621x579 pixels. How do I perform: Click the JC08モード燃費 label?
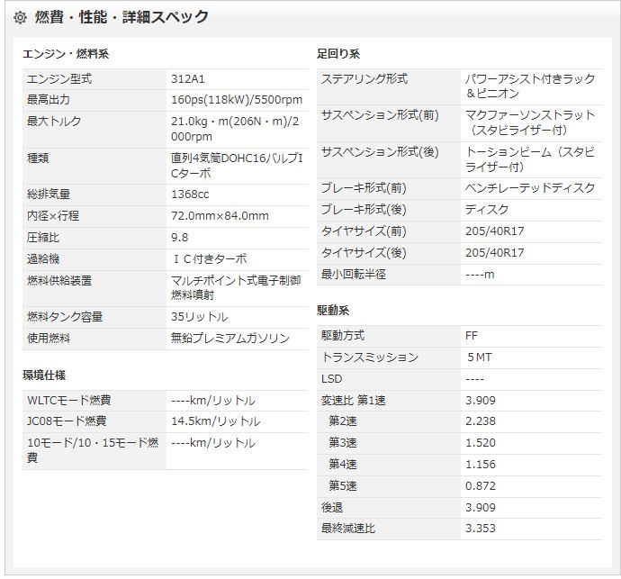pyautogui.click(x=66, y=421)
